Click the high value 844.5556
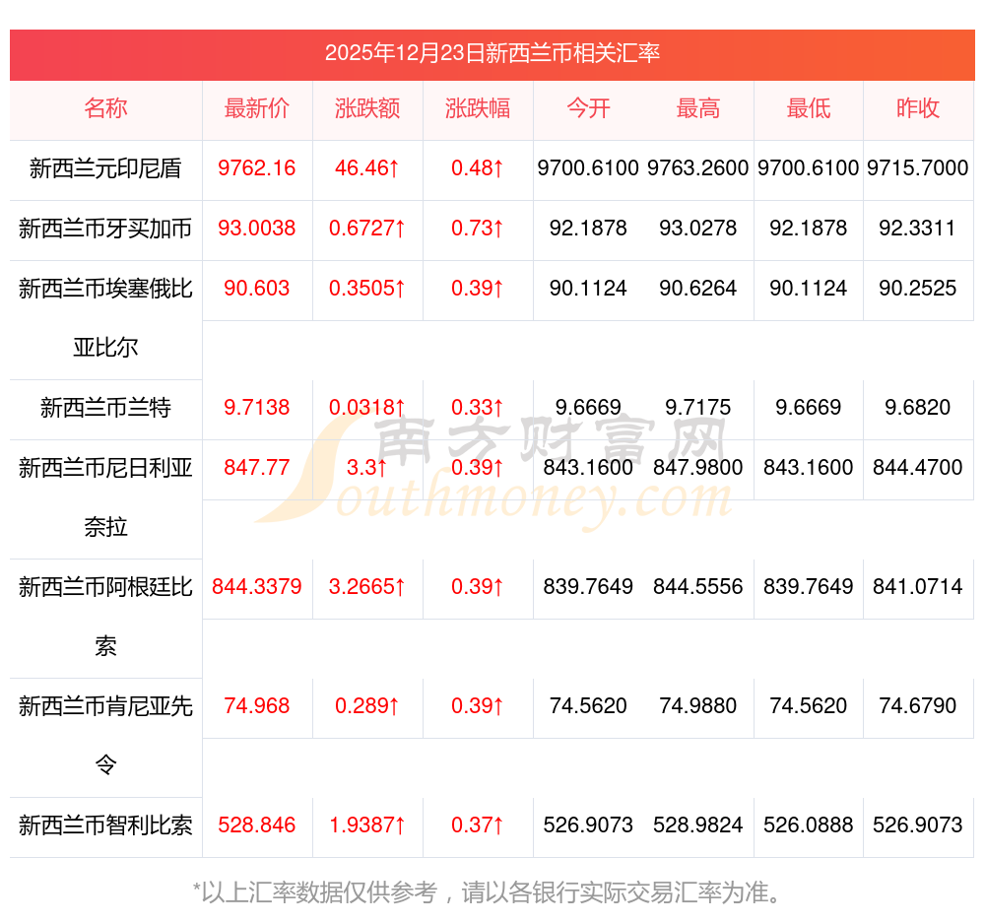 click(x=698, y=587)
